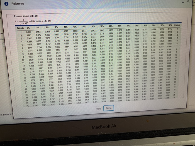Select the 24% column header
The image size is (195, 146).
pos(128,26)
